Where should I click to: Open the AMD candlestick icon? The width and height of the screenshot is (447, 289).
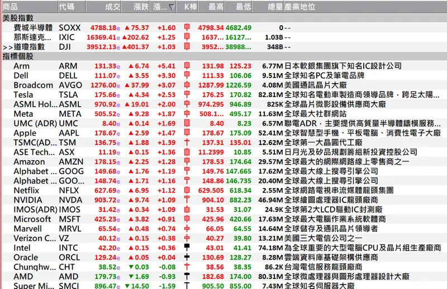coord(187,276)
